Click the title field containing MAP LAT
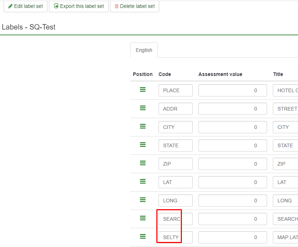The height and width of the screenshot is (247, 298). (286, 237)
